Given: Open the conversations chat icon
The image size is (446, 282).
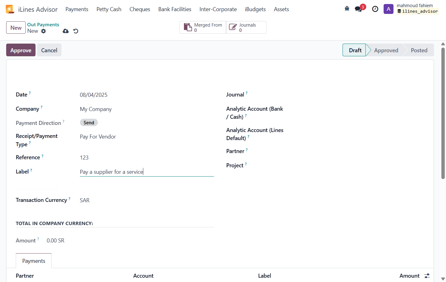Looking at the screenshot, I should pyautogui.click(x=358, y=9).
